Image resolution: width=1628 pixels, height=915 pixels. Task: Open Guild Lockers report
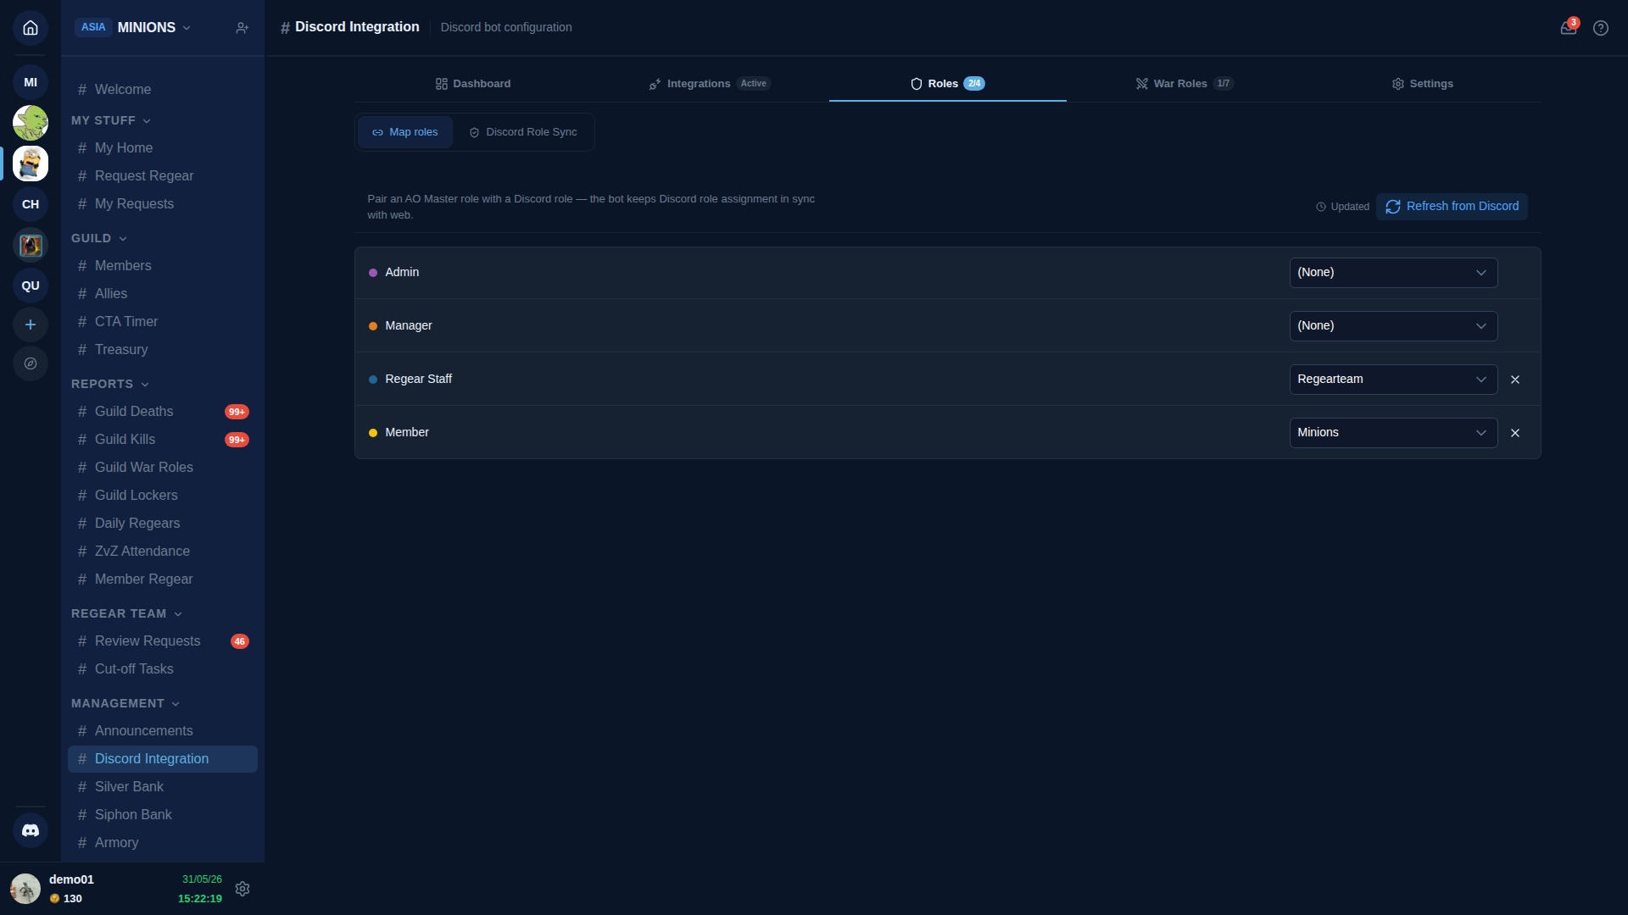(x=163, y=496)
